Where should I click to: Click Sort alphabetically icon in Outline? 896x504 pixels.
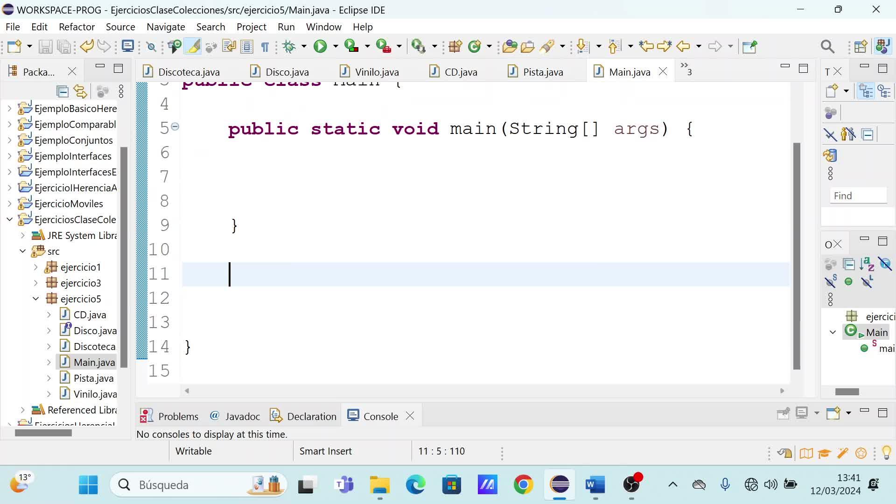(x=867, y=264)
